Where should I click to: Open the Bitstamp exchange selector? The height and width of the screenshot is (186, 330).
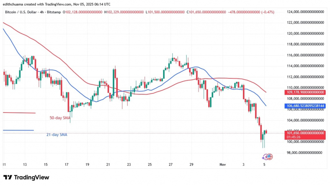coord(53,12)
